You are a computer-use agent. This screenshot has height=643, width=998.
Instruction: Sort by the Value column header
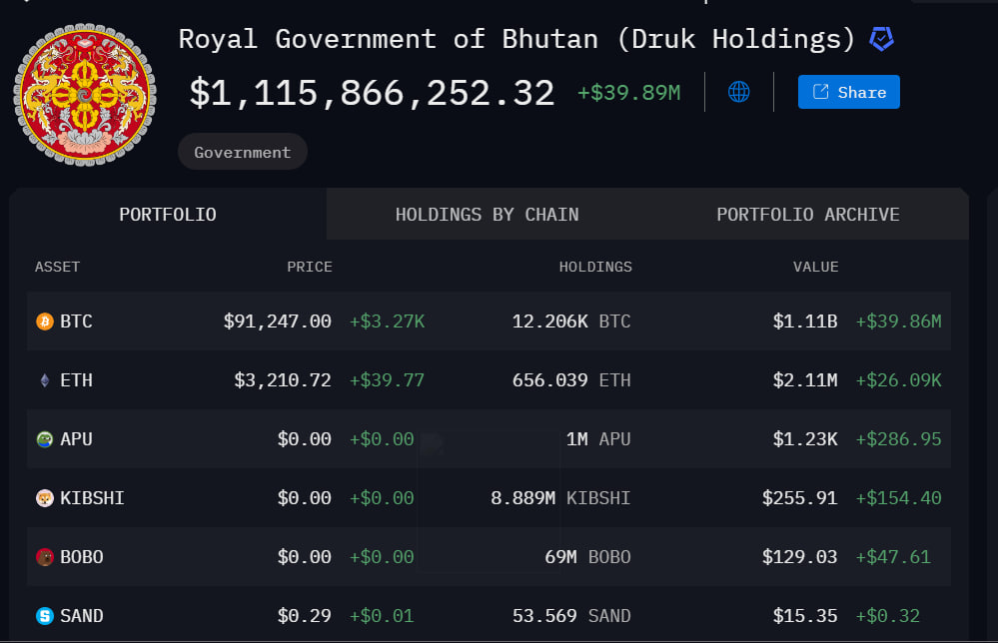tap(815, 267)
